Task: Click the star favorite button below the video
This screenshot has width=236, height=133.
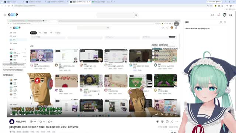Action: 42,122
